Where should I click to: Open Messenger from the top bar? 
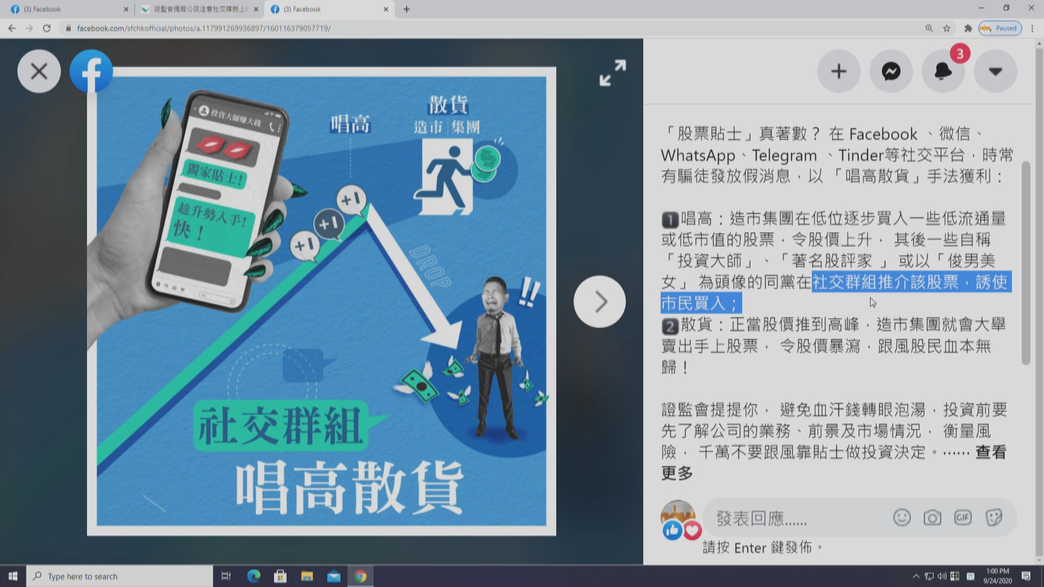coord(891,71)
